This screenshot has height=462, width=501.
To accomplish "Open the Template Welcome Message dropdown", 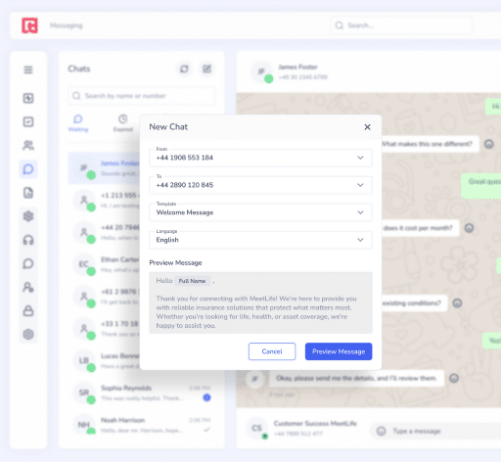I will click(x=260, y=212).
